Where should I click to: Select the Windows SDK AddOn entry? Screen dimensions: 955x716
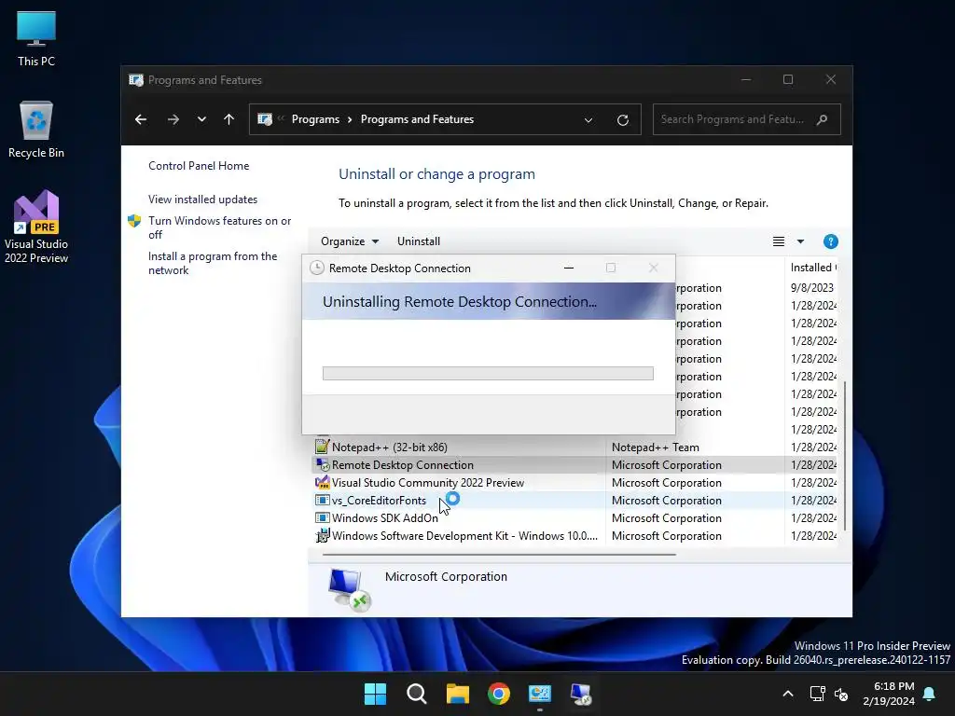coord(574,517)
